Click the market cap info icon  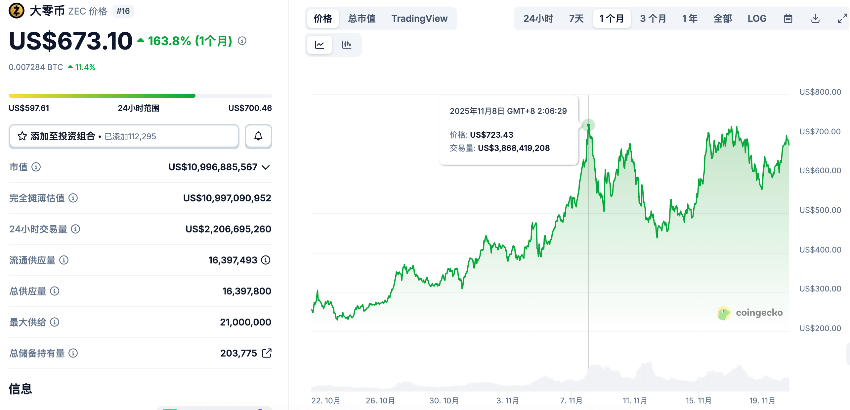pos(36,167)
